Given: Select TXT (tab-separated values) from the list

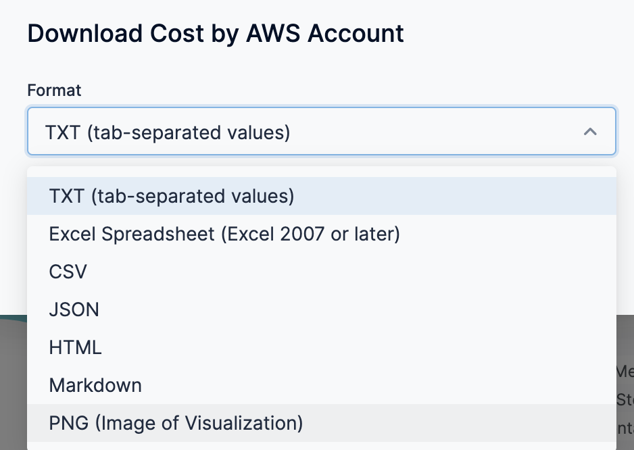Looking at the screenshot, I should (172, 196).
